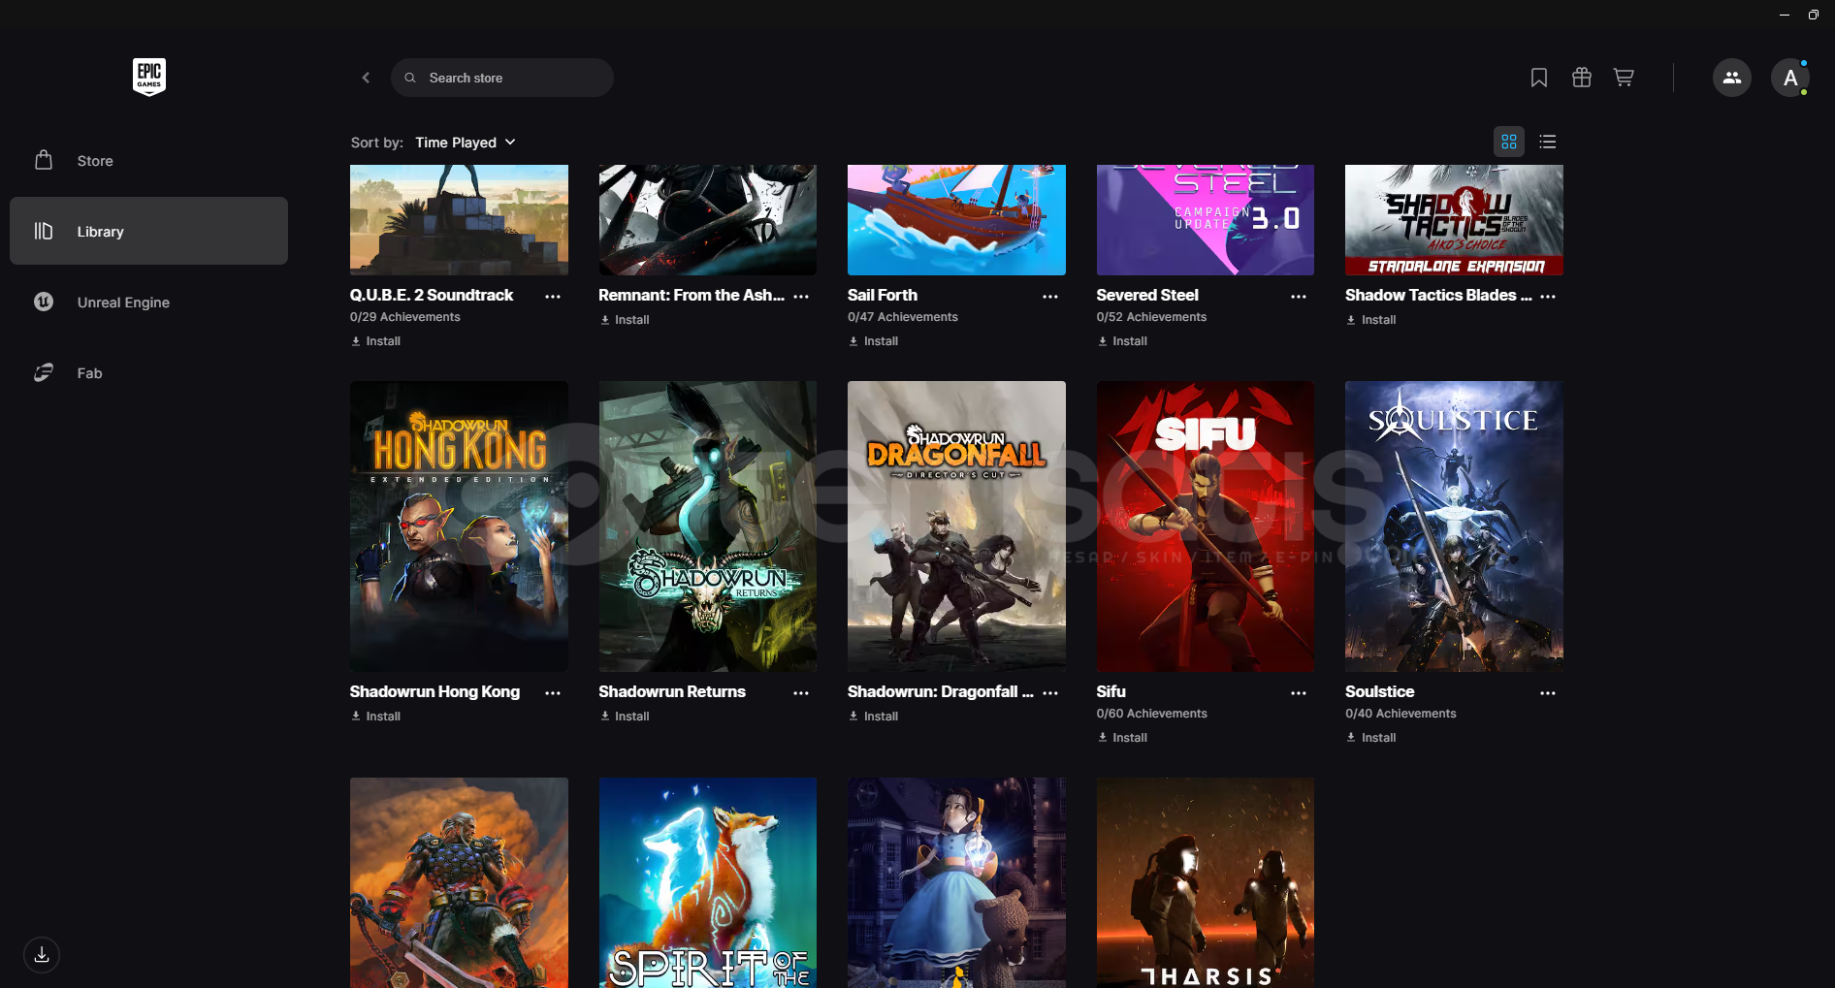Open the downloads icon in the sidebar

click(42, 955)
